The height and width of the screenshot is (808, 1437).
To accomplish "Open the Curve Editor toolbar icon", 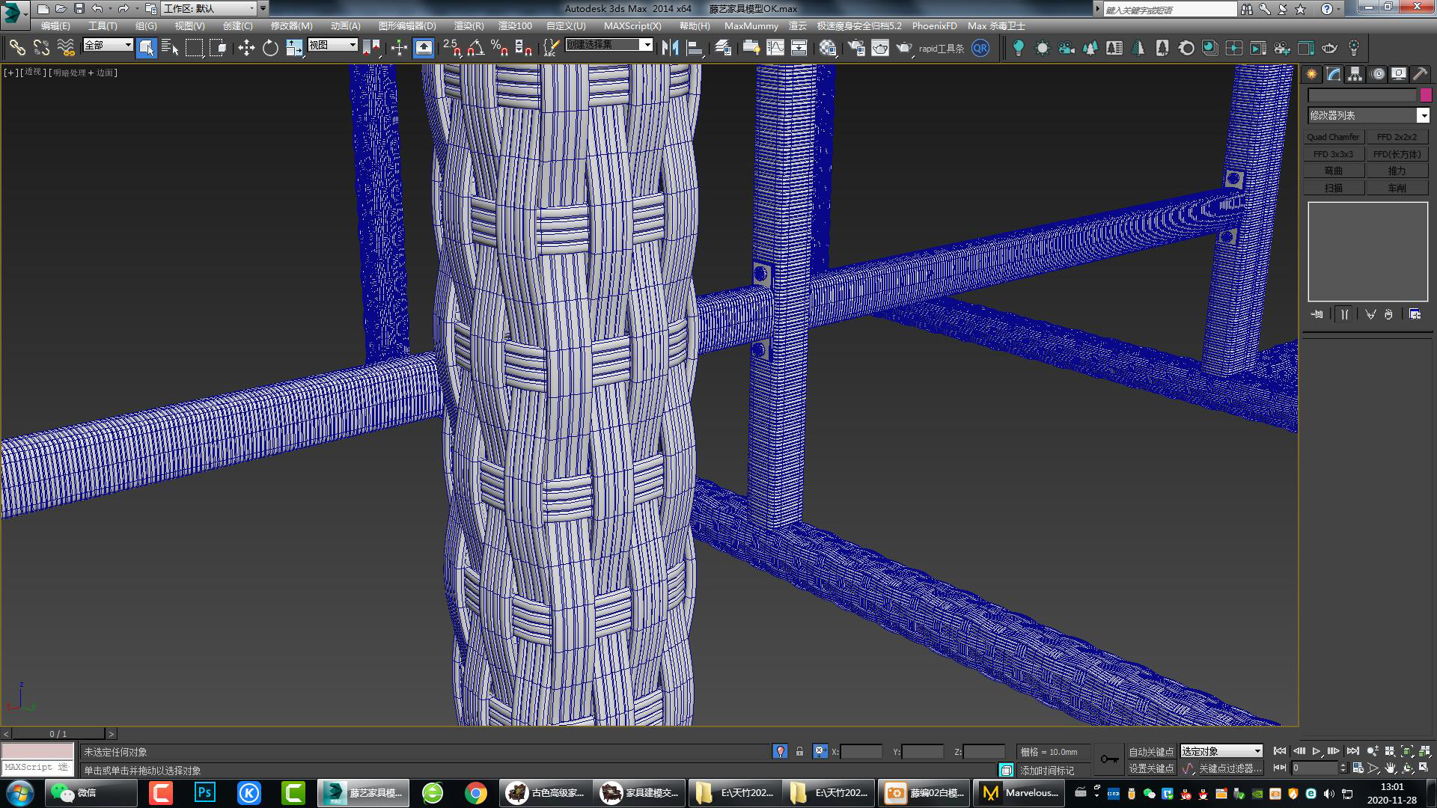I will pyautogui.click(x=775, y=49).
